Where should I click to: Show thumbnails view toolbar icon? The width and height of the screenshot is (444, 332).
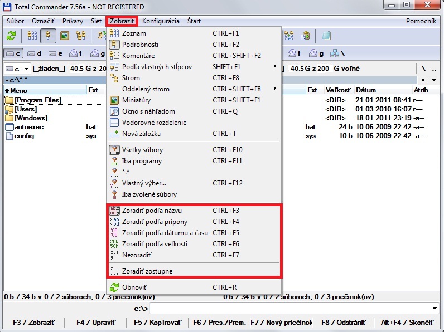click(65, 36)
